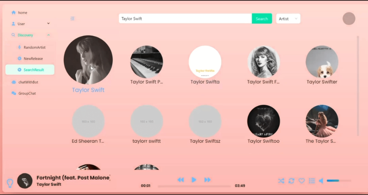Like the current song with heart icon
Viewport: 368px width, 195px height.
tap(301, 181)
